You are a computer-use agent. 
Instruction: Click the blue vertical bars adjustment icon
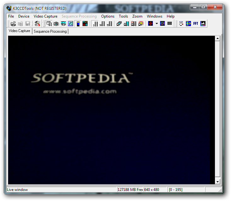(x=71, y=24)
